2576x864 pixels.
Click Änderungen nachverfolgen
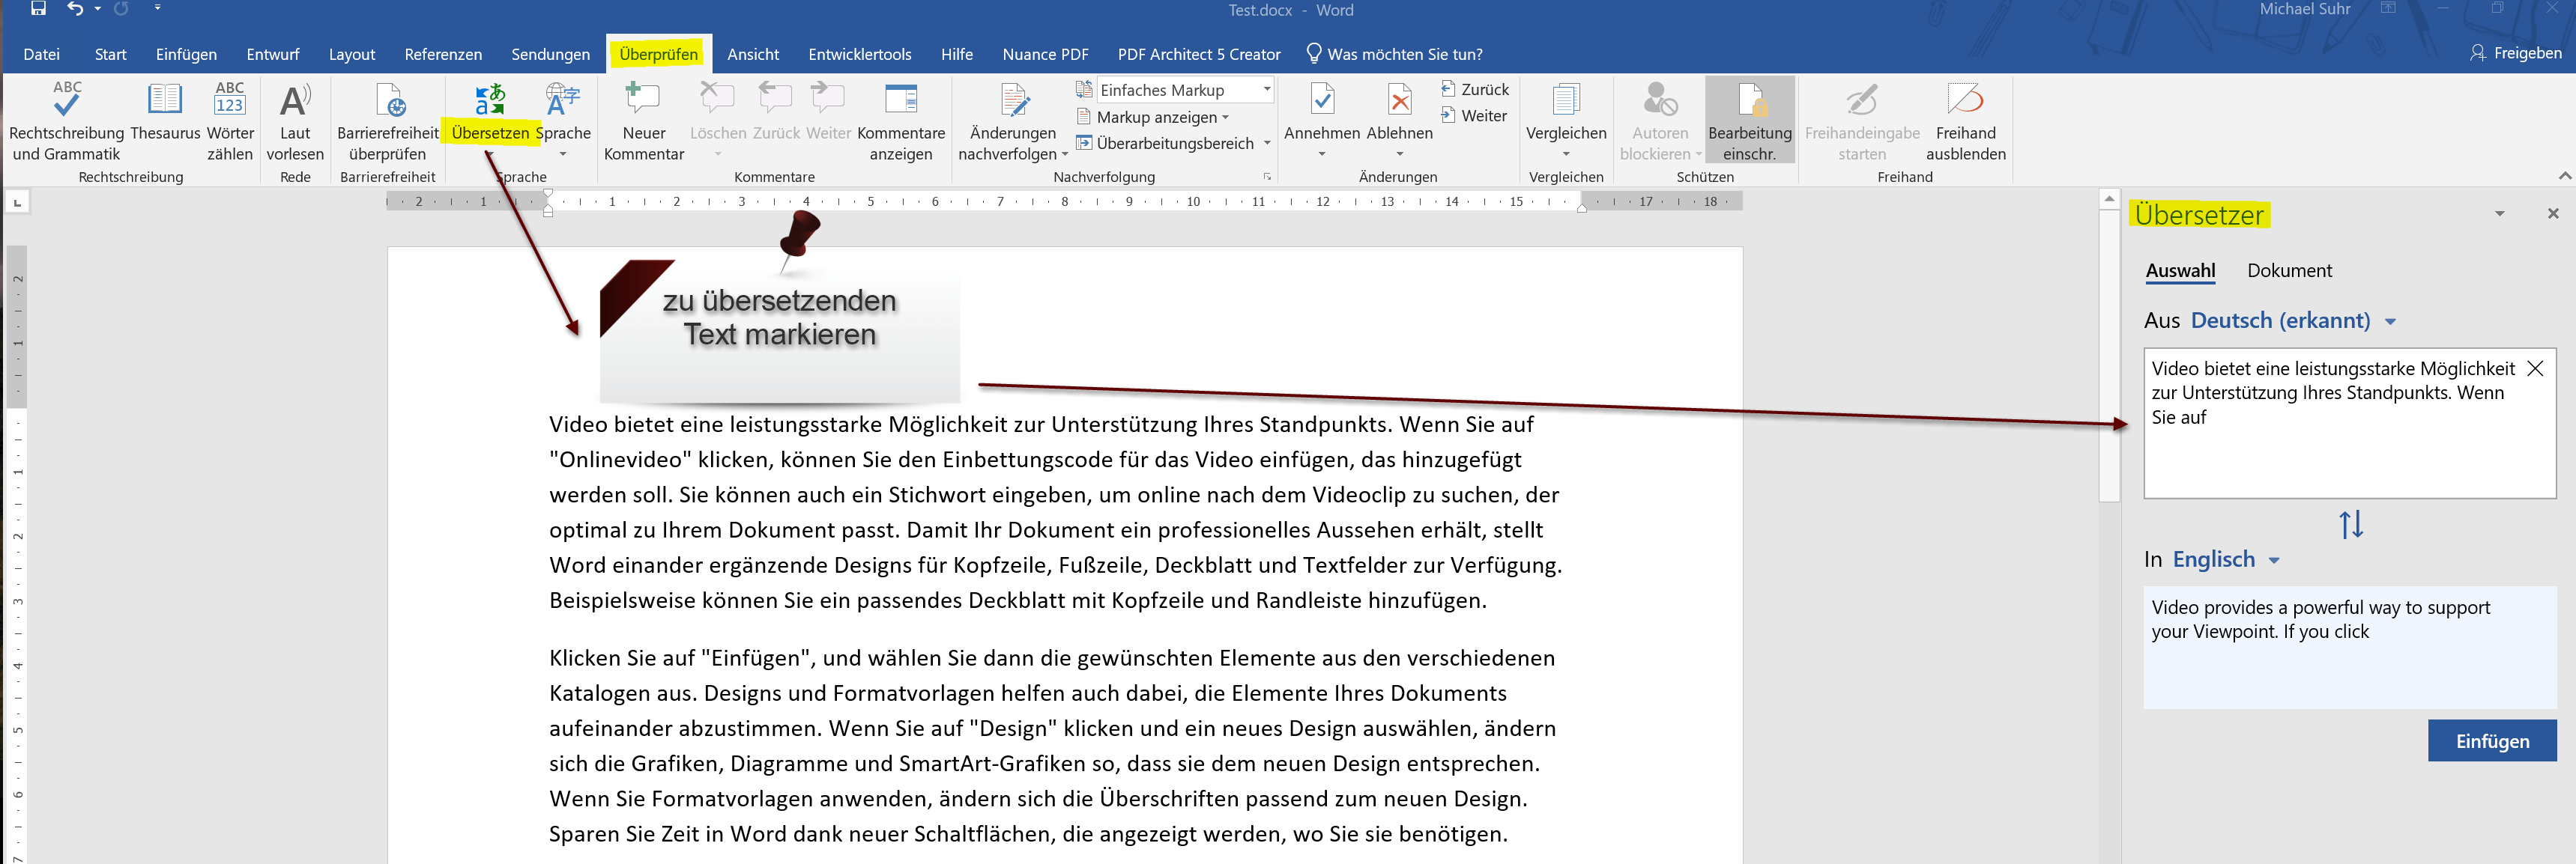point(1013,122)
